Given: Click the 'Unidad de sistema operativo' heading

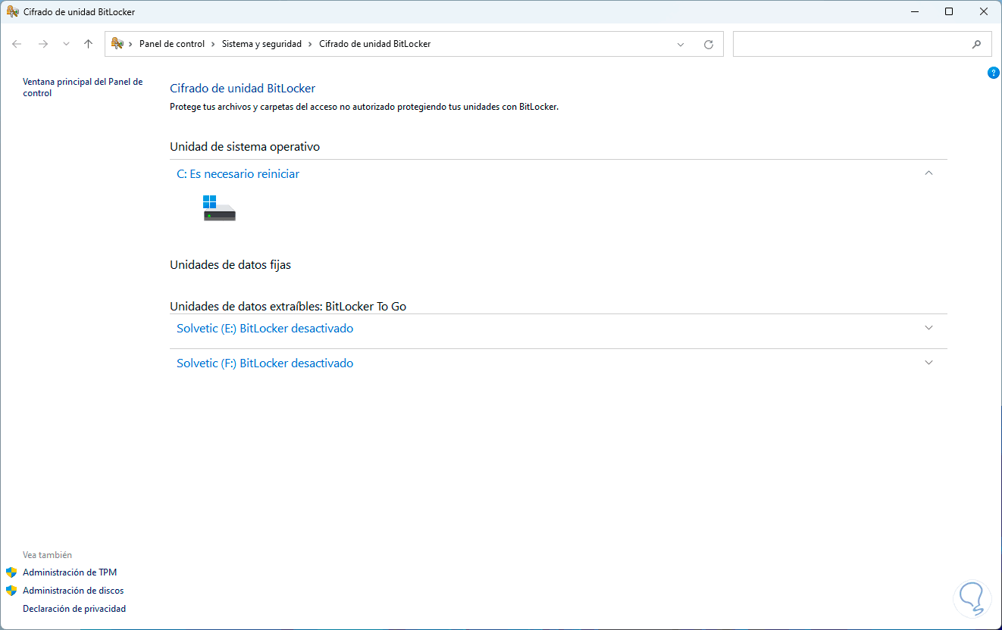Looking at the screenshot, I should 245,147.
